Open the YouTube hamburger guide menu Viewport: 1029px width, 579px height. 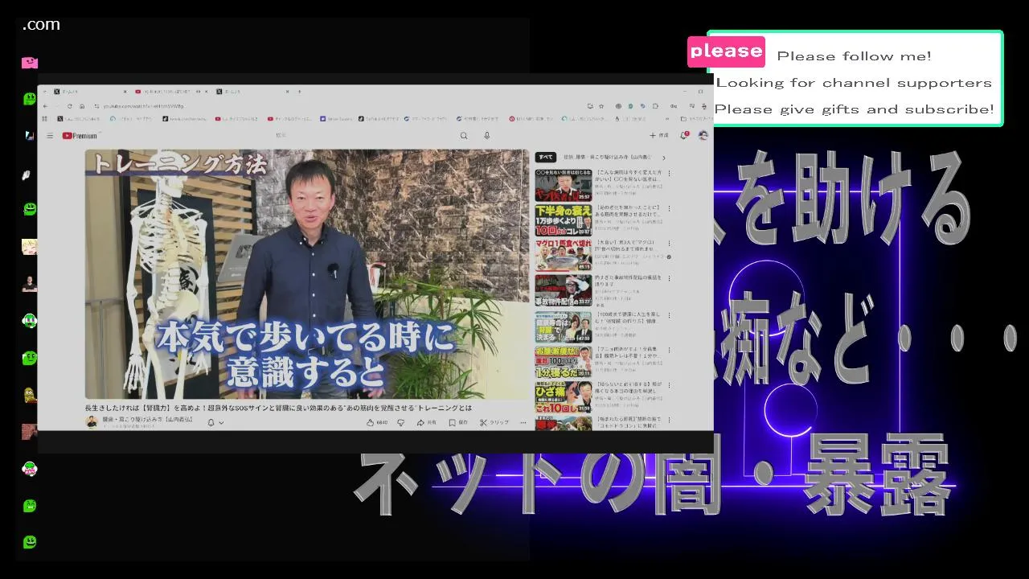click(50, 136)
